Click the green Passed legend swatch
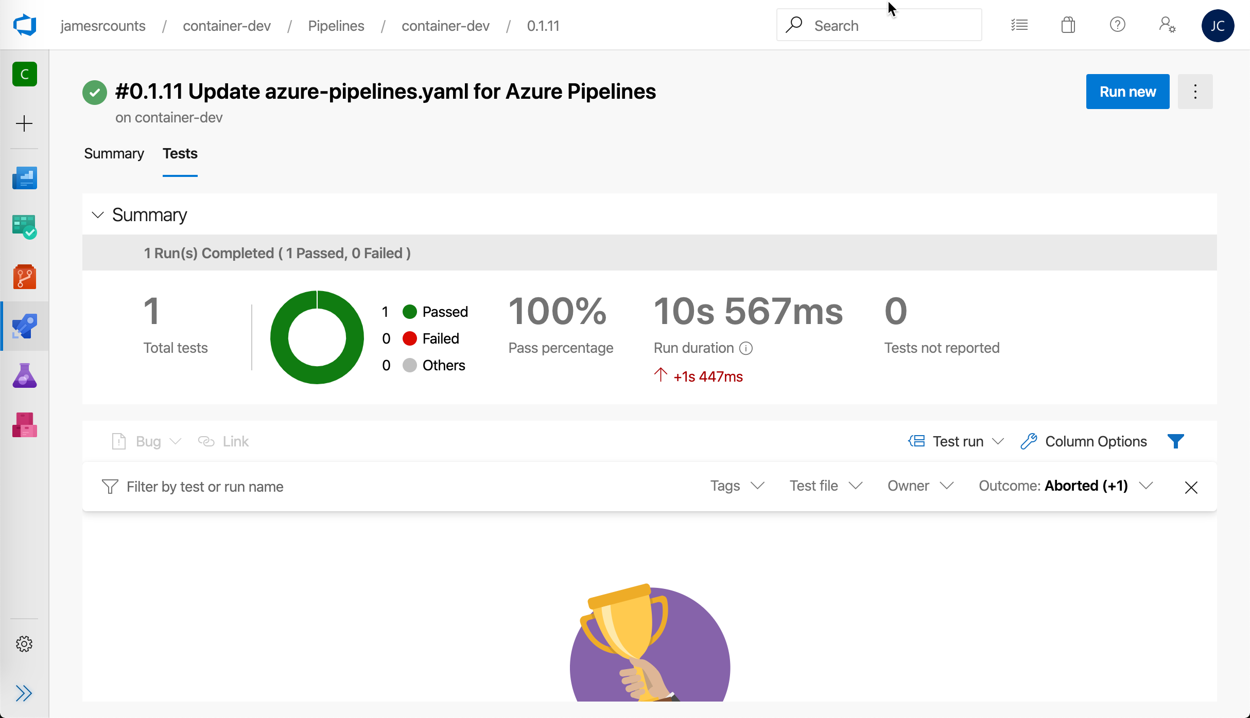1250x718 pixels. click(410, 312)
